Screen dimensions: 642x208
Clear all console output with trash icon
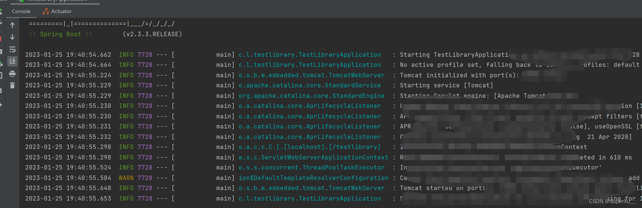tap(12, 86)
